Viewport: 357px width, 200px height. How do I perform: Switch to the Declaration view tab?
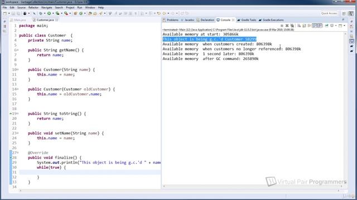click(x=206, y=20)
